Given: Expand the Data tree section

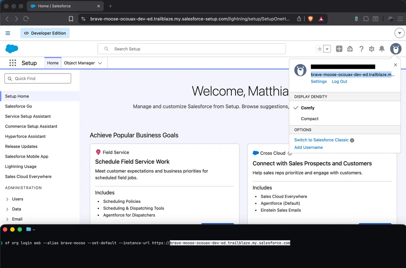Looking at the screenshot, I should point(7,209).
